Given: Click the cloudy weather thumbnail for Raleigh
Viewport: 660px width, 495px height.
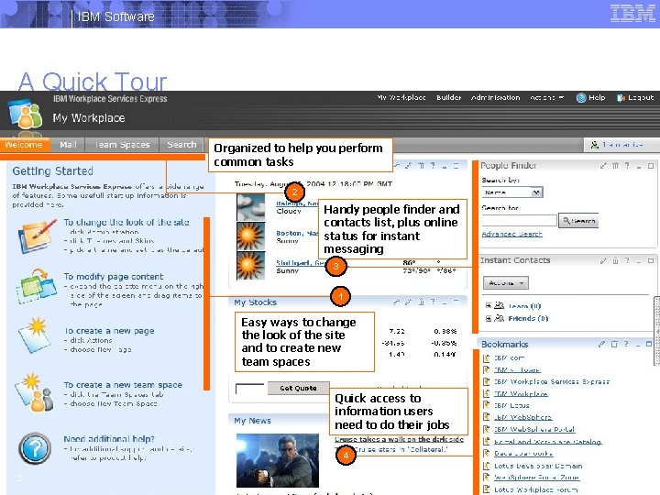Looking at the screenshot, I should [x=251, y=206].
